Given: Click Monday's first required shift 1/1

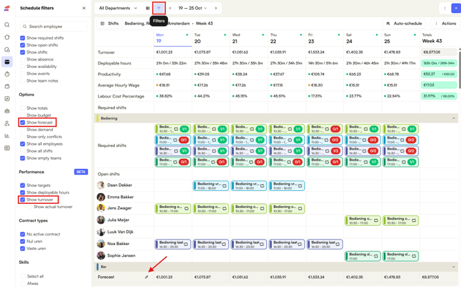Looking at the screenshot, I should (173, 129).
